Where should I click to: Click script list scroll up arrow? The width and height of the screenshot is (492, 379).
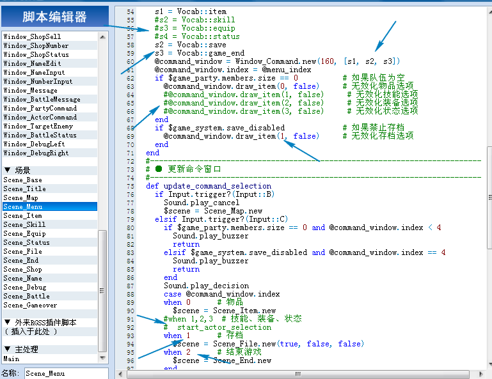pos(102,36)
